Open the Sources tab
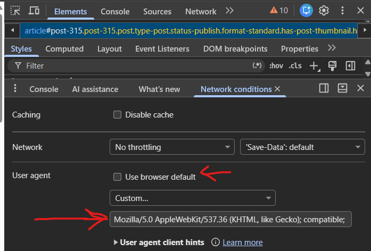371x251 pixels. click(157, 12)
